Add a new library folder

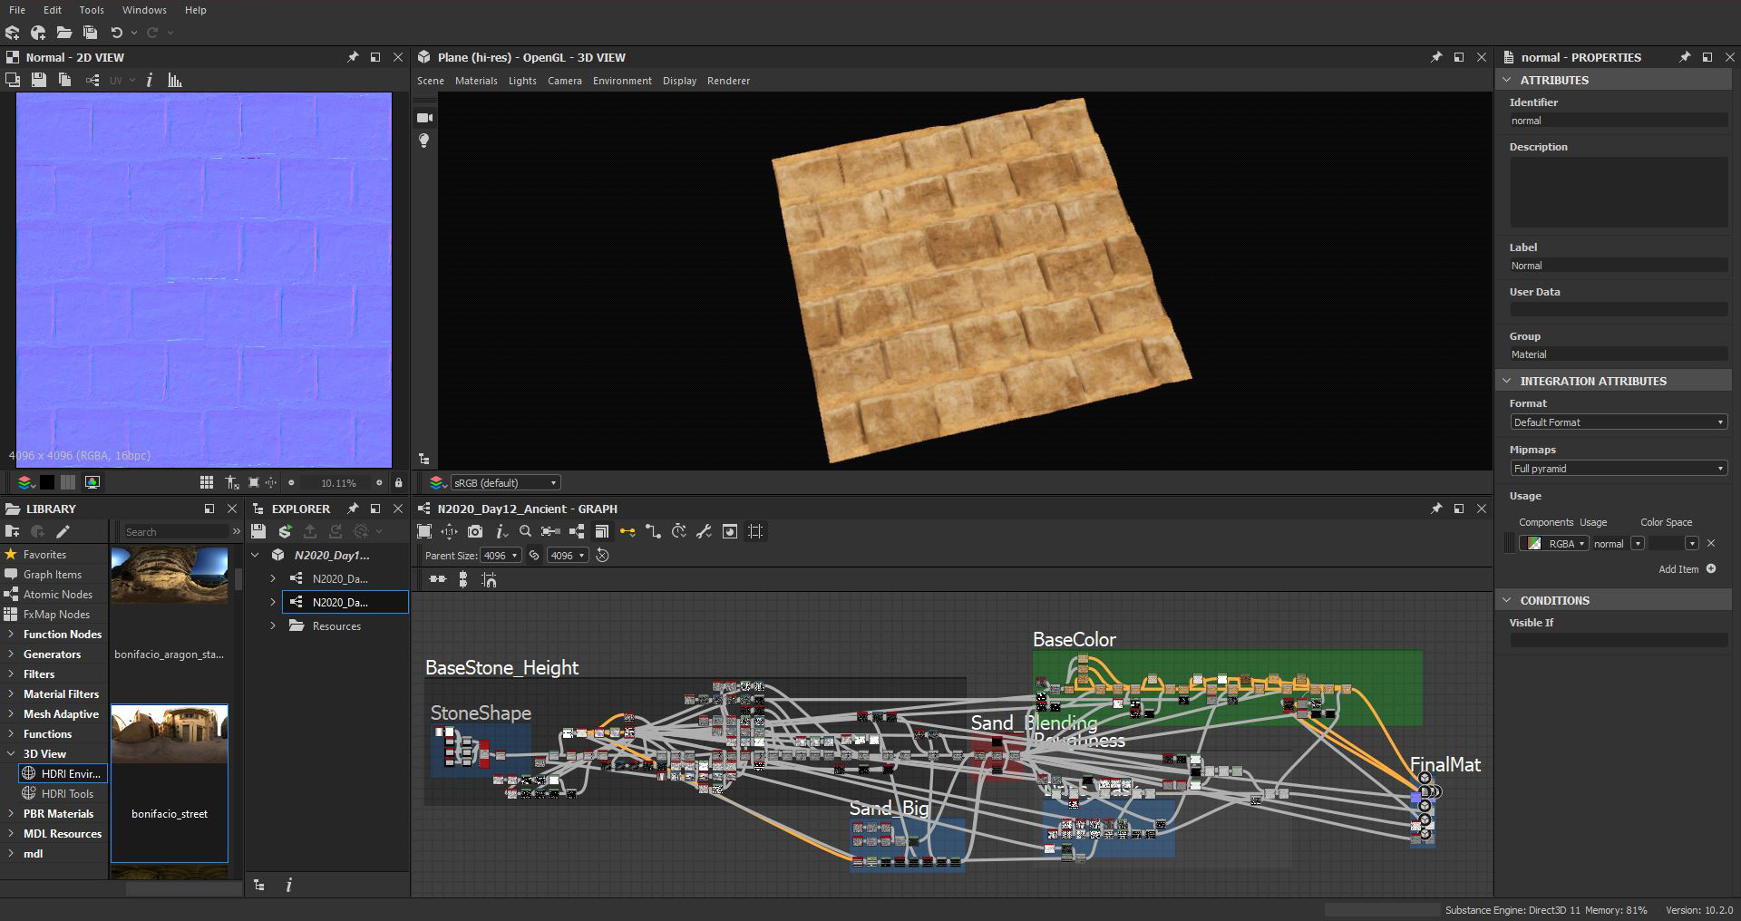click(12, 531)
